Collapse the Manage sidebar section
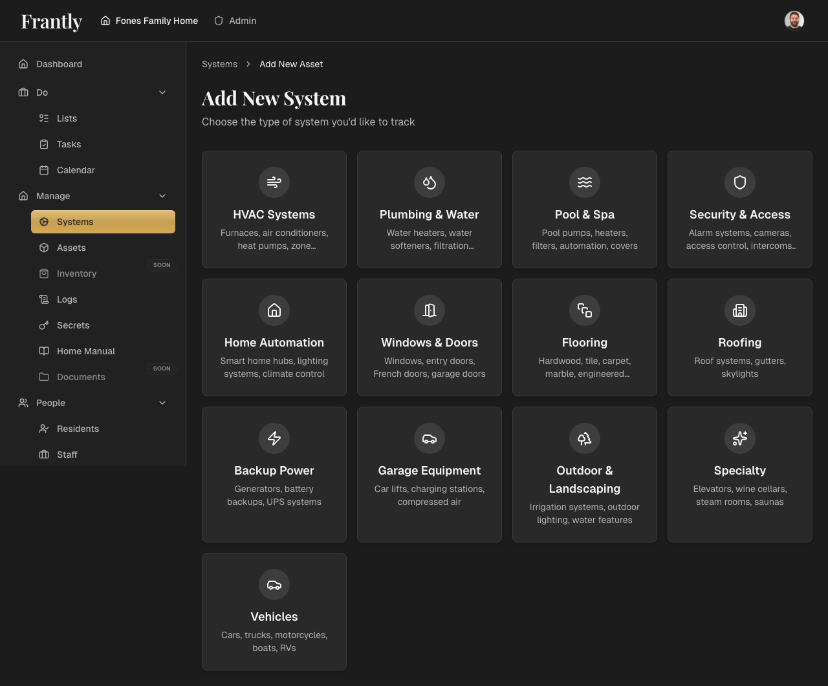Image resolution: width=828 pixels, height=686 pixels. point(162,196)
